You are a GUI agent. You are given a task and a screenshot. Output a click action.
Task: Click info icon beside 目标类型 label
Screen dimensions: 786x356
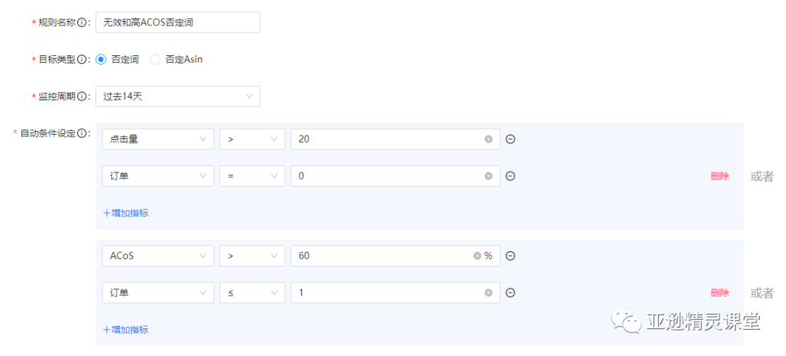pos(82,60)
